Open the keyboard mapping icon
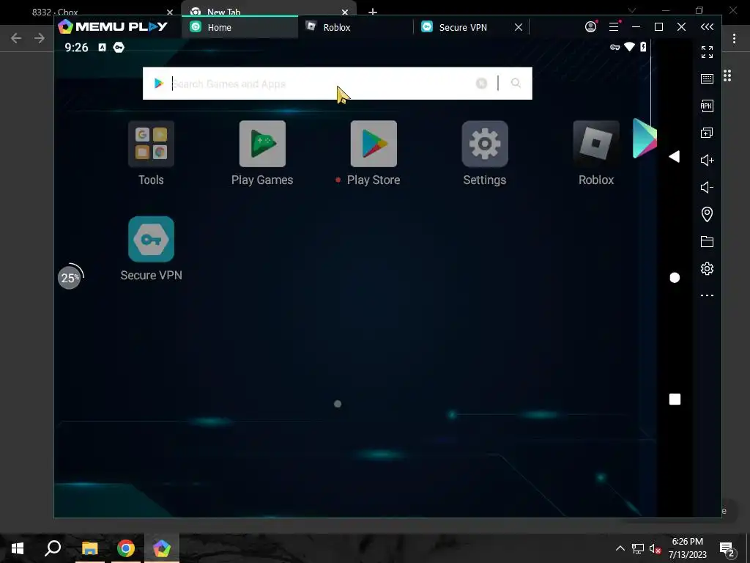Screen dimensions: 750x563 click(707, 79)
